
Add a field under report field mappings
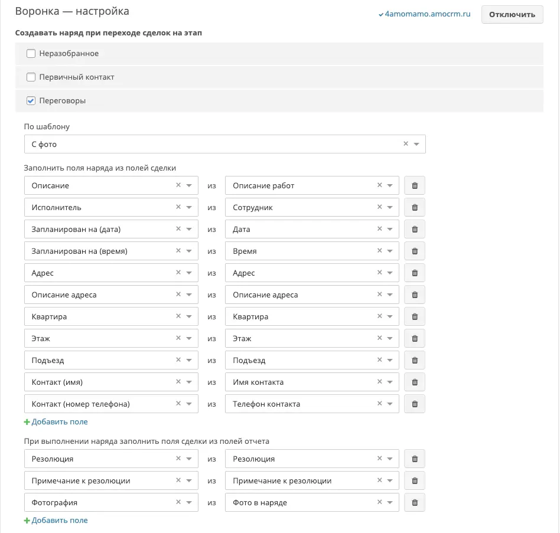(56, 520)
